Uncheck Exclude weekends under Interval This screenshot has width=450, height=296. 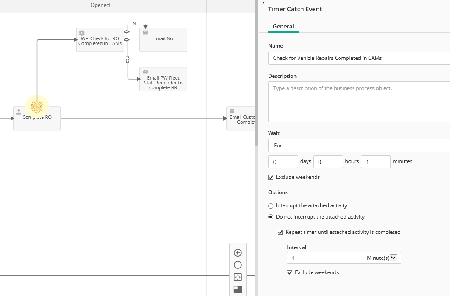coord(290,272)
